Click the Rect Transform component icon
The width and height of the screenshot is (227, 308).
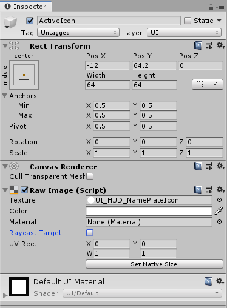(x=14, y=45)
